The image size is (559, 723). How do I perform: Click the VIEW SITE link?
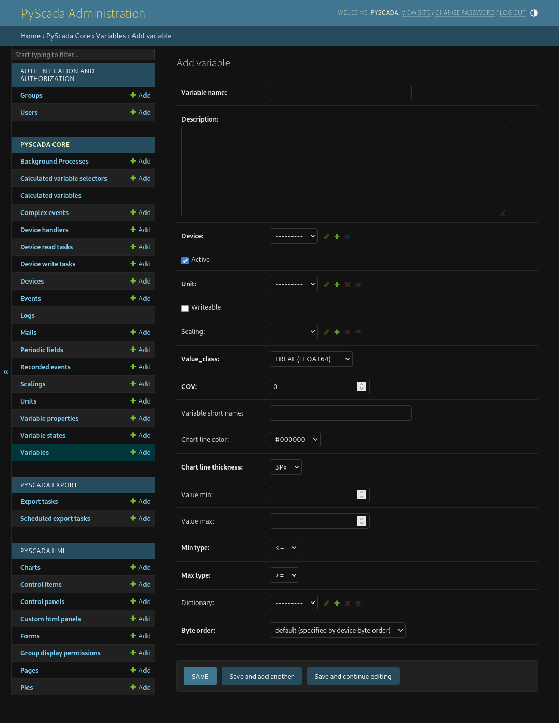[416, 13]
